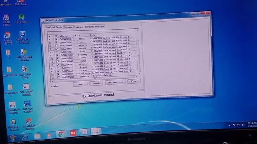257x144 pixels.
Task: Show hidden tray icons arrow
Action: click(x=229, y=125)
